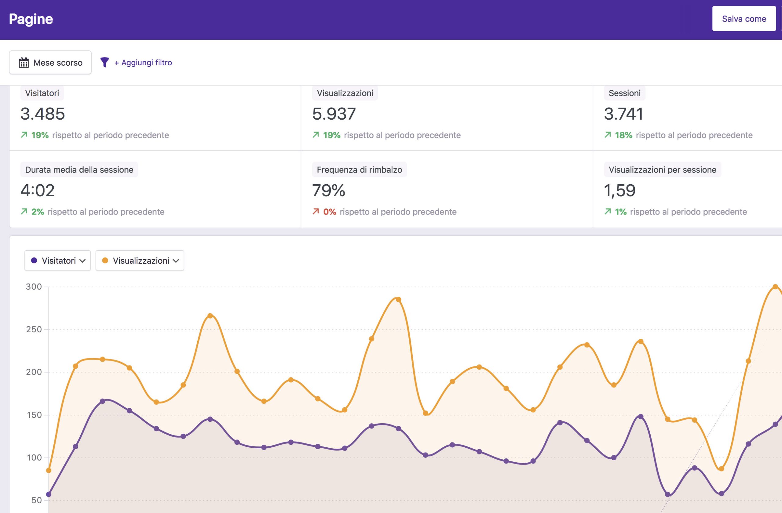Click the purple dot in the Visitatori legend

pyautogui.click(x=34, y=260)
